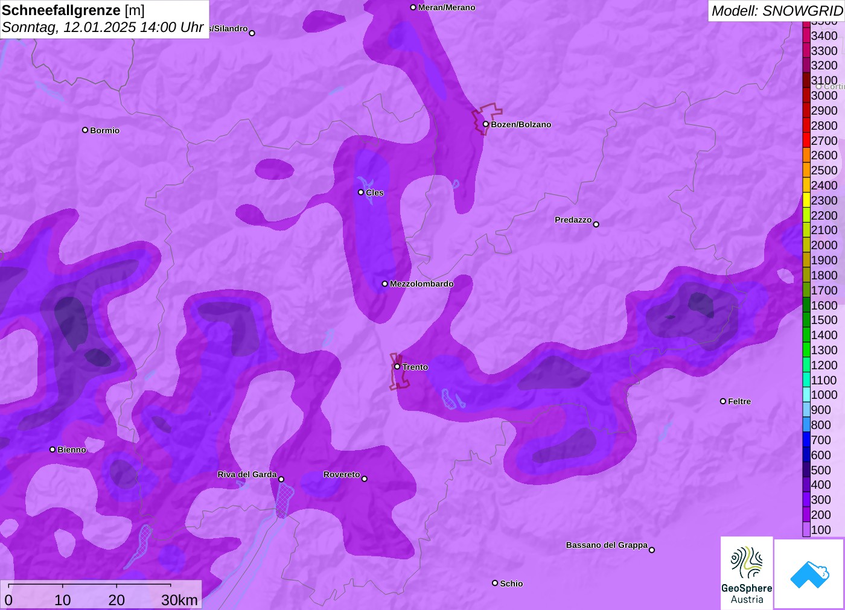Click the GeoSphere Austria logo
845x610 pixels.
747,573
